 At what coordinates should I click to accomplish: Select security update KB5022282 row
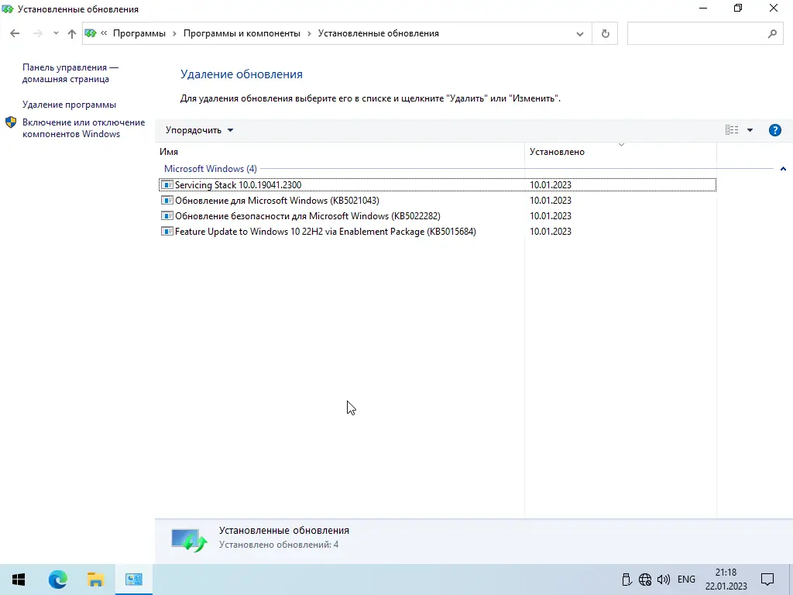tap(438, 216)
